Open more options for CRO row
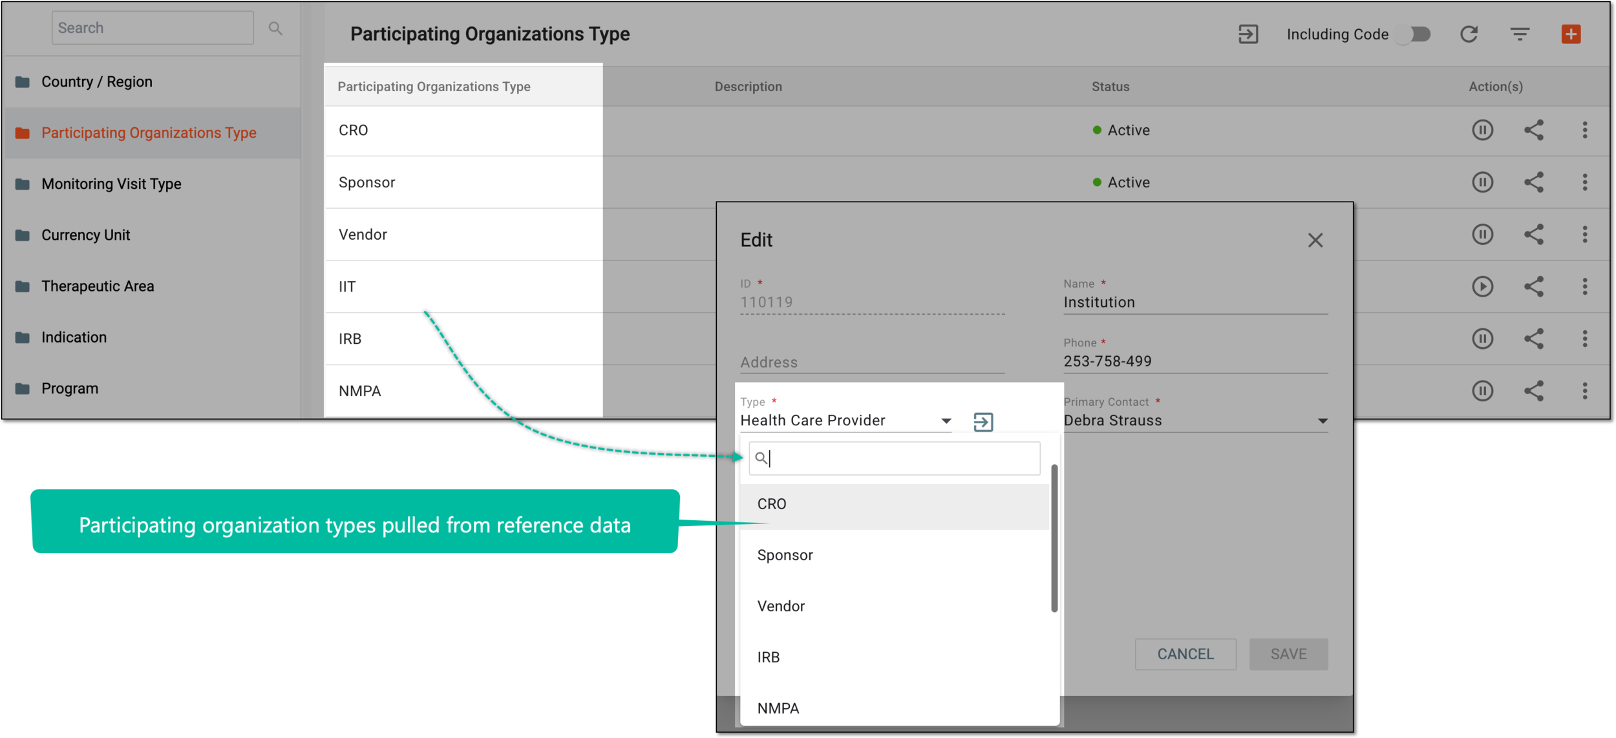1616x738 pixels. [1585, 131]
